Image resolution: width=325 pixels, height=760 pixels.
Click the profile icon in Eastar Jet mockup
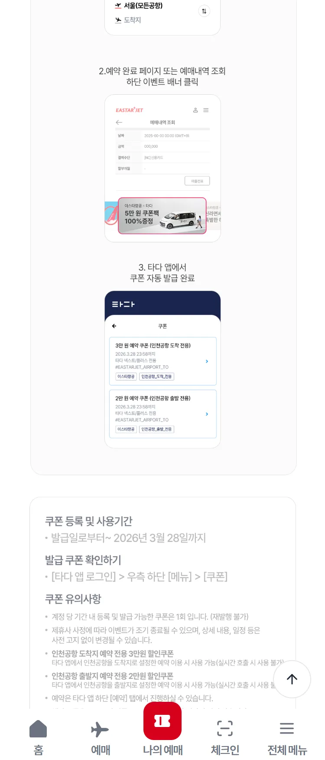click(195, 110)
